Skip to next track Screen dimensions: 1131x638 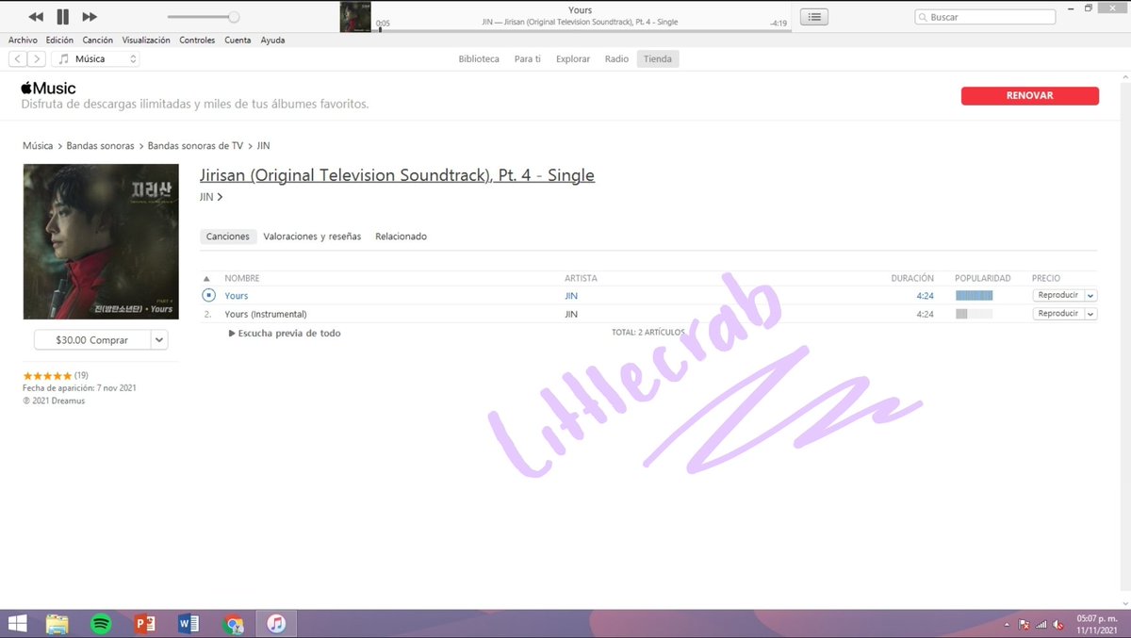point(90,17)
